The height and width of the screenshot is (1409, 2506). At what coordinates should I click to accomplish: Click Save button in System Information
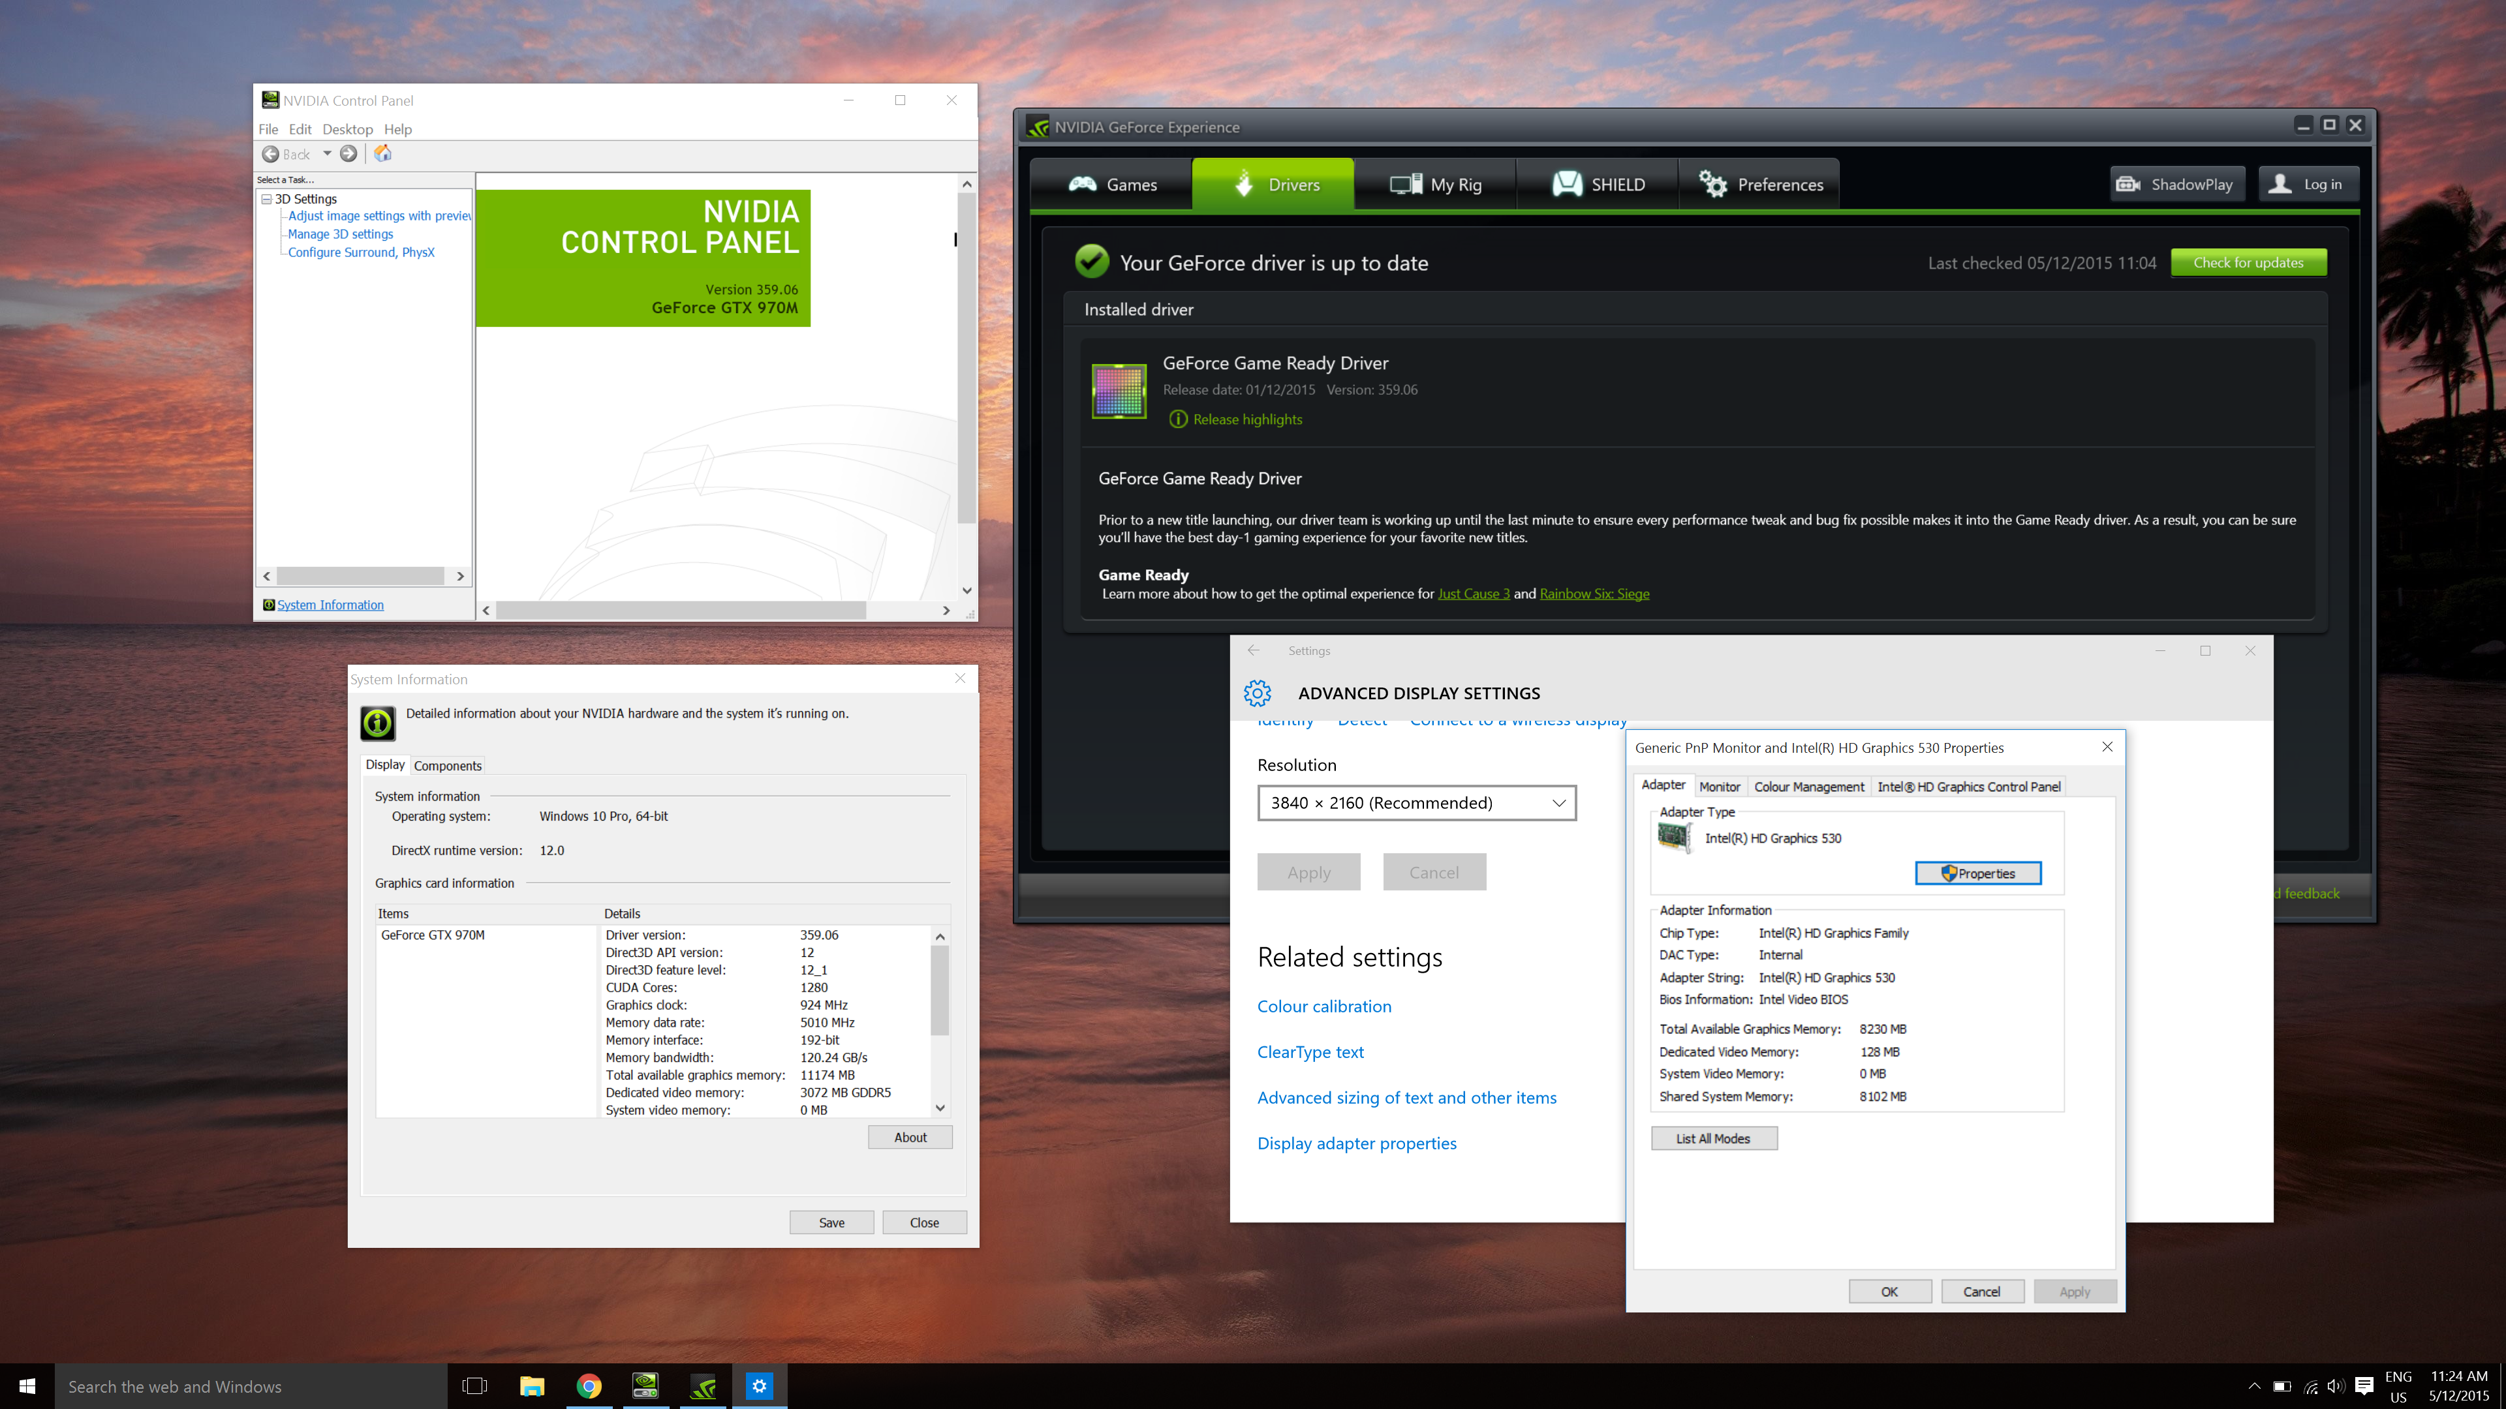pos(832,1222)
